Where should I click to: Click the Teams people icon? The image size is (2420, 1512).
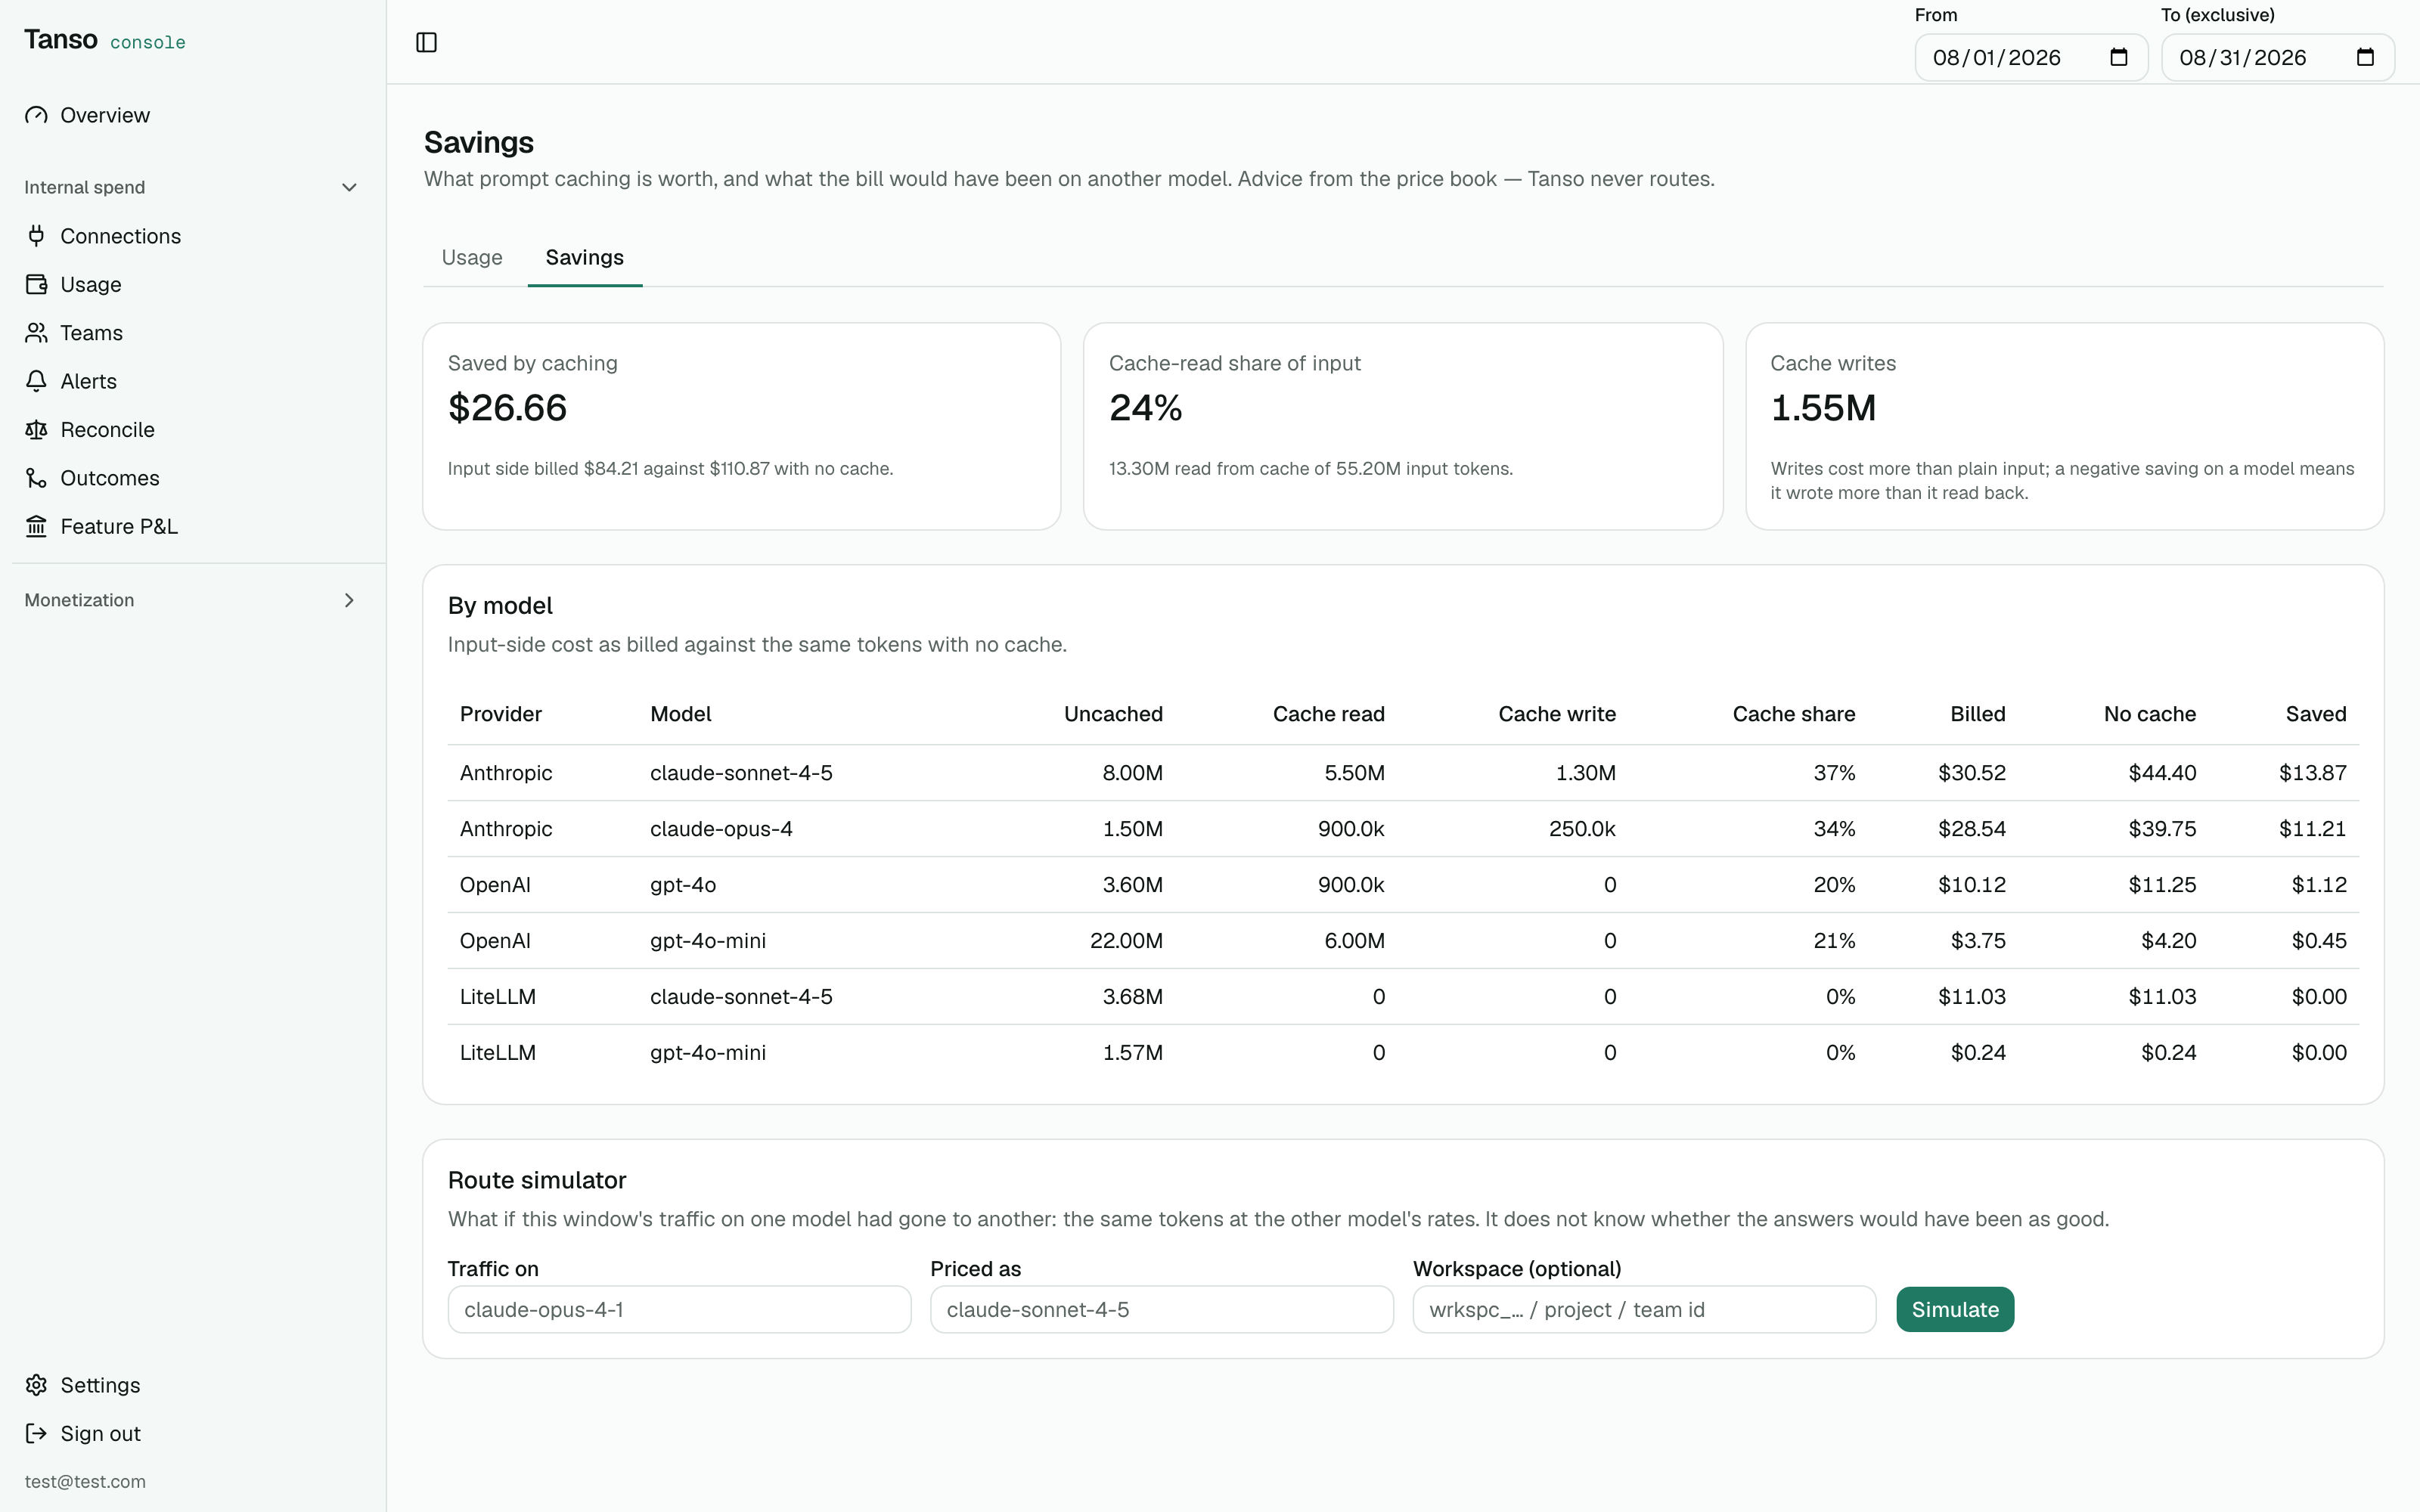[x=37, y=333]
